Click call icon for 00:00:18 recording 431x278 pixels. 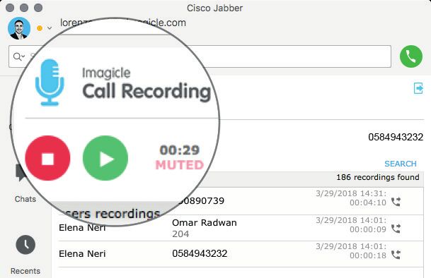[396, 255]
